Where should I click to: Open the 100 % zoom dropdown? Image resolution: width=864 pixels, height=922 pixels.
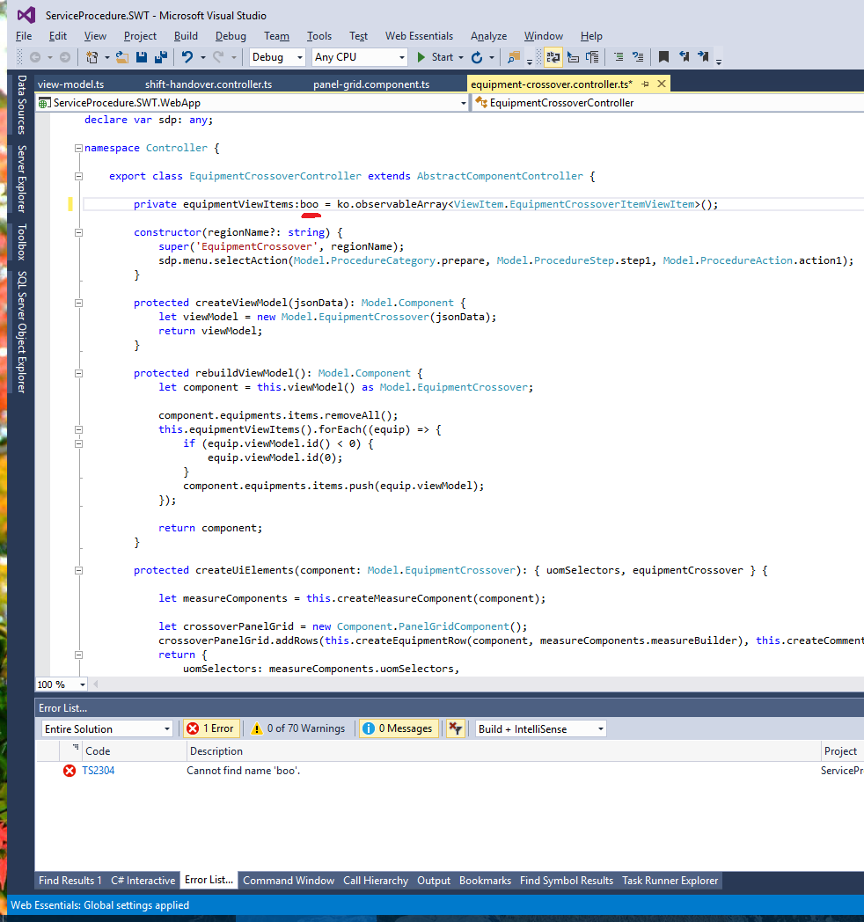(x=61, y=684)
